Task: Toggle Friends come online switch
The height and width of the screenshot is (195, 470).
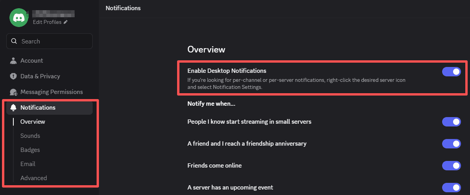Action: click(452, 165)
